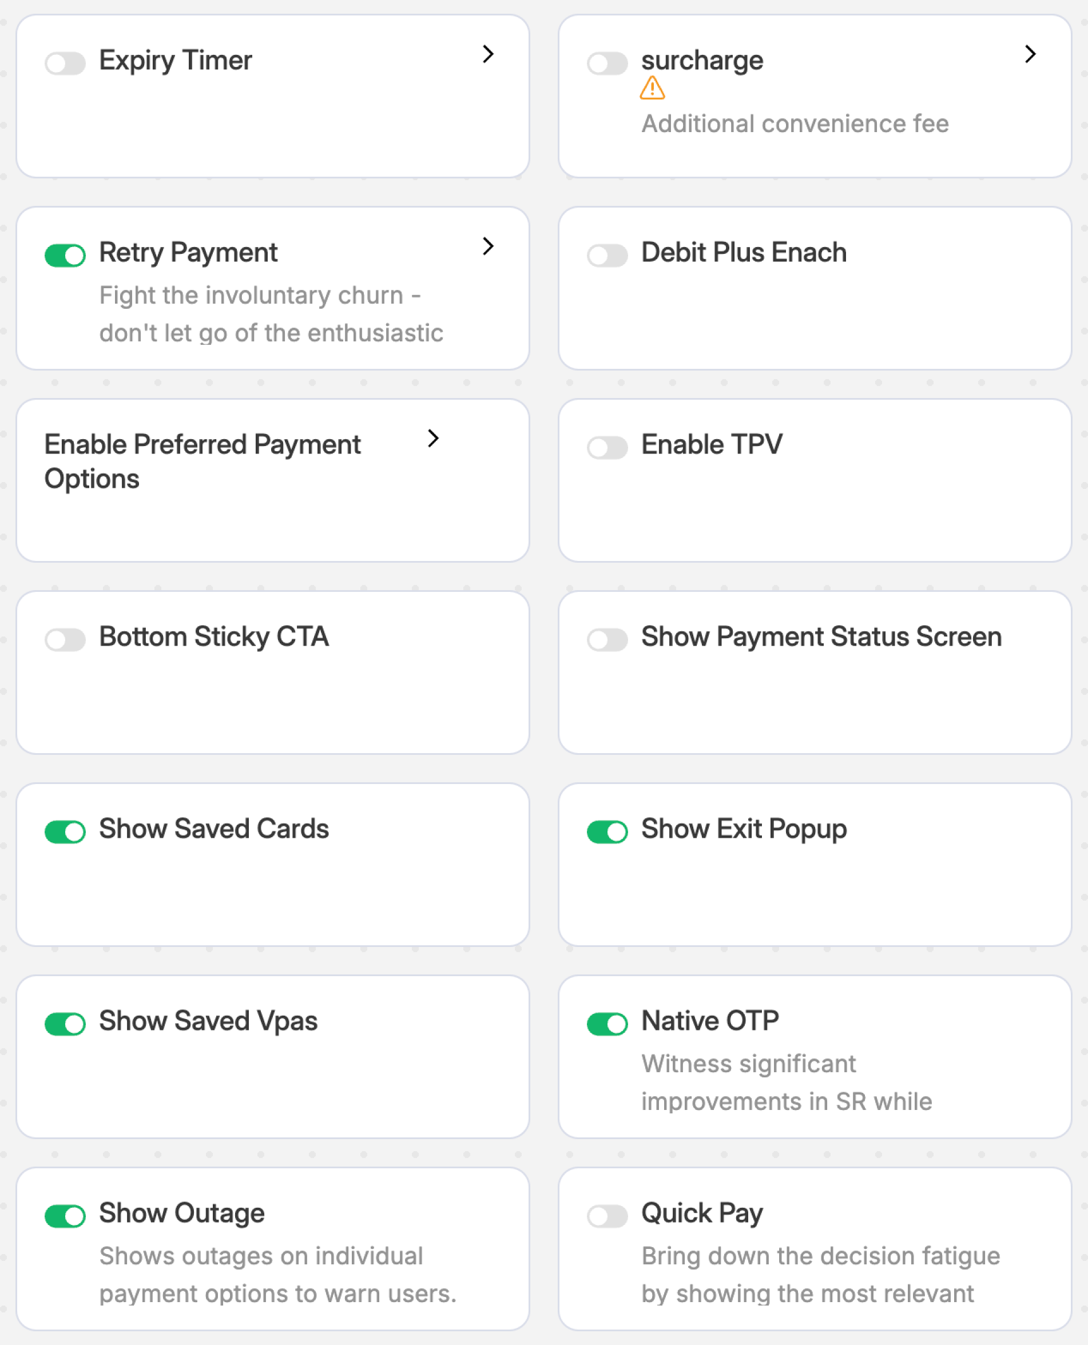Disable Show Saved Vpas toggle

click(65, 1024)
